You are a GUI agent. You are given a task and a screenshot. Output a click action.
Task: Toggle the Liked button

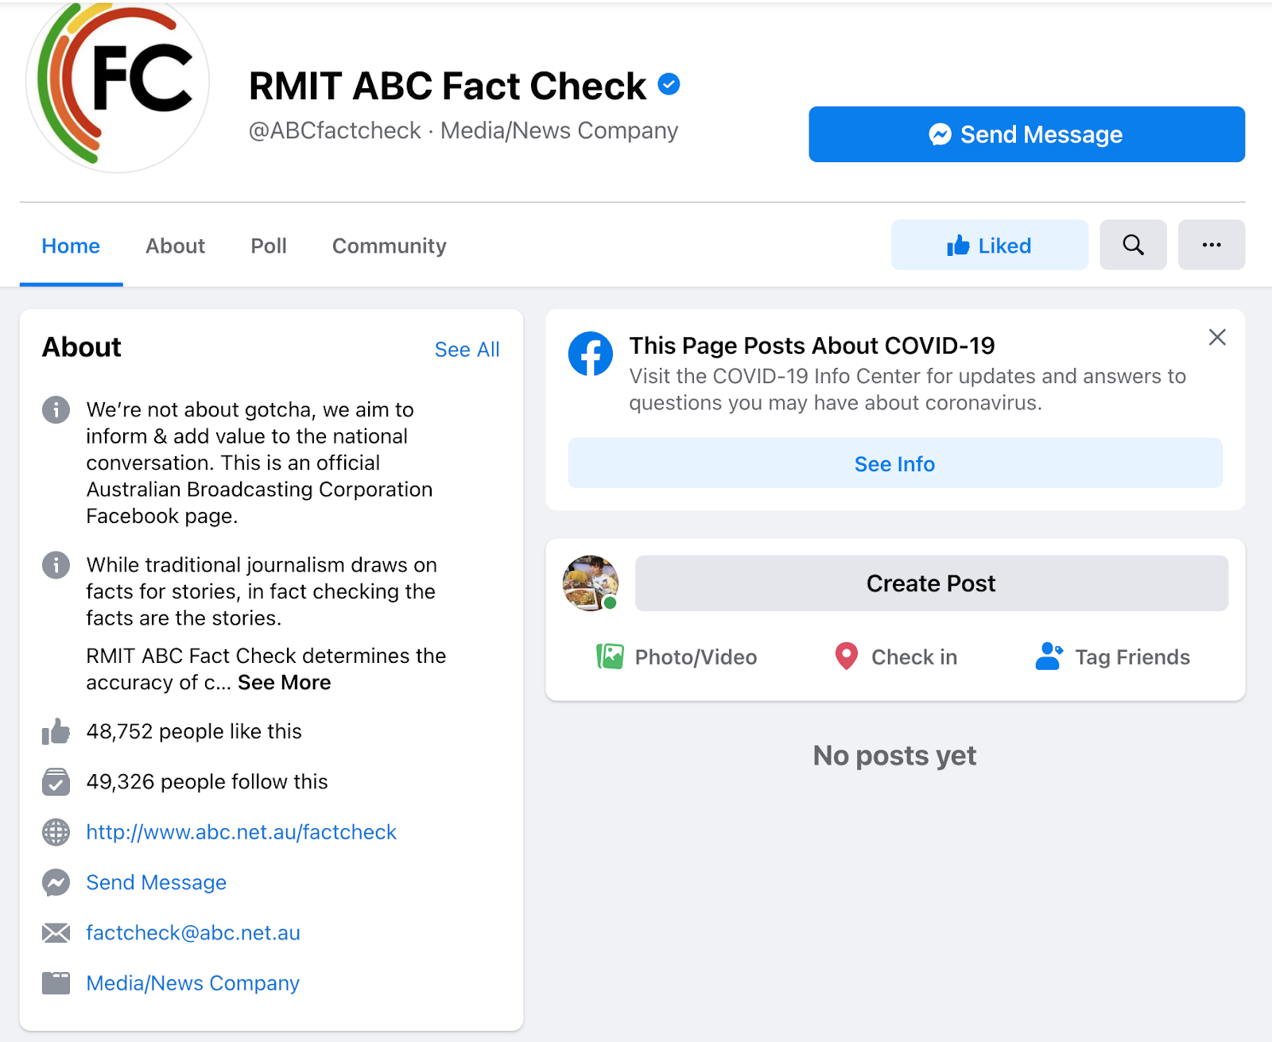coord(989,245)
